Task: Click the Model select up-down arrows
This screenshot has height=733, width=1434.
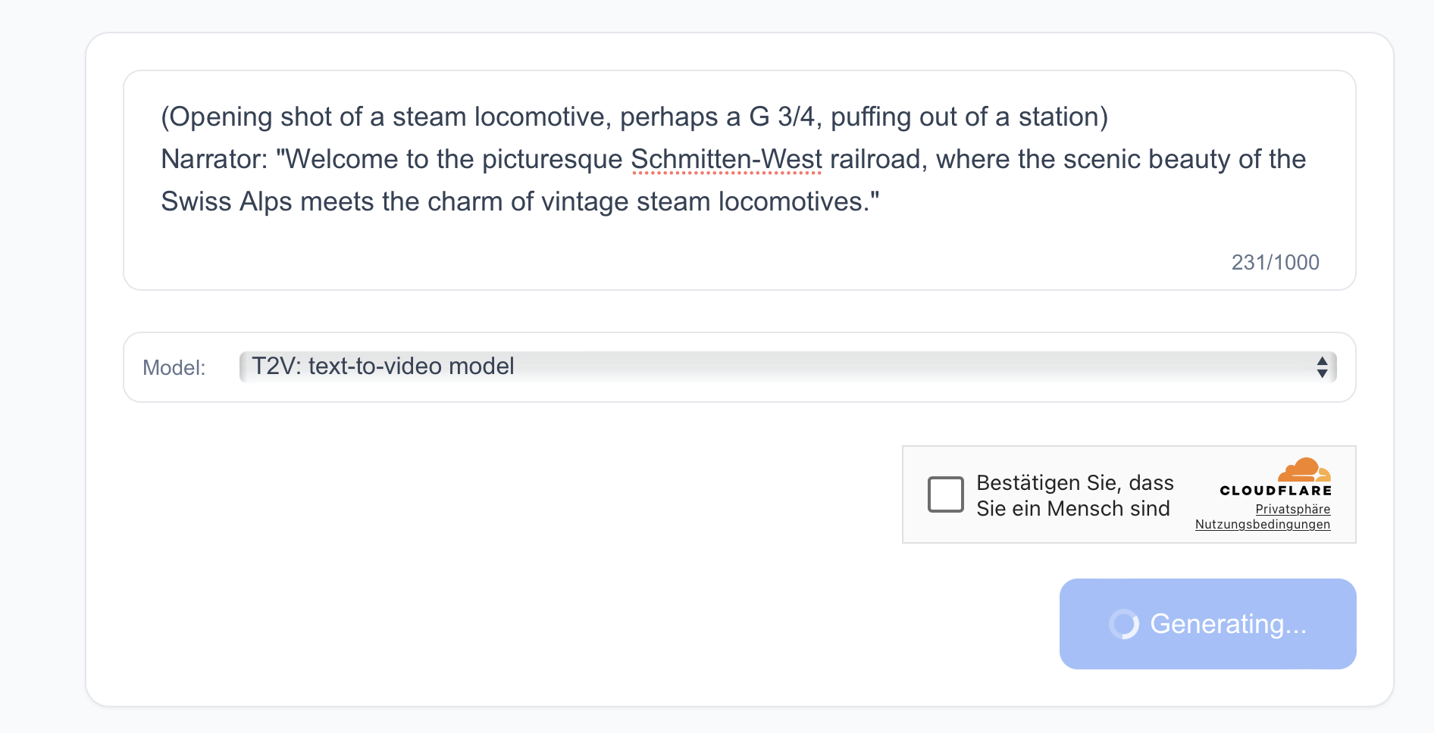Action: pos(1322,367)
